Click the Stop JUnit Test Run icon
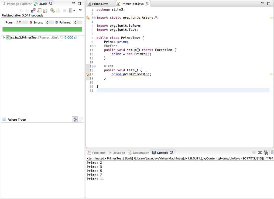Viewport: 274px width, 199px height. point(64,11)
